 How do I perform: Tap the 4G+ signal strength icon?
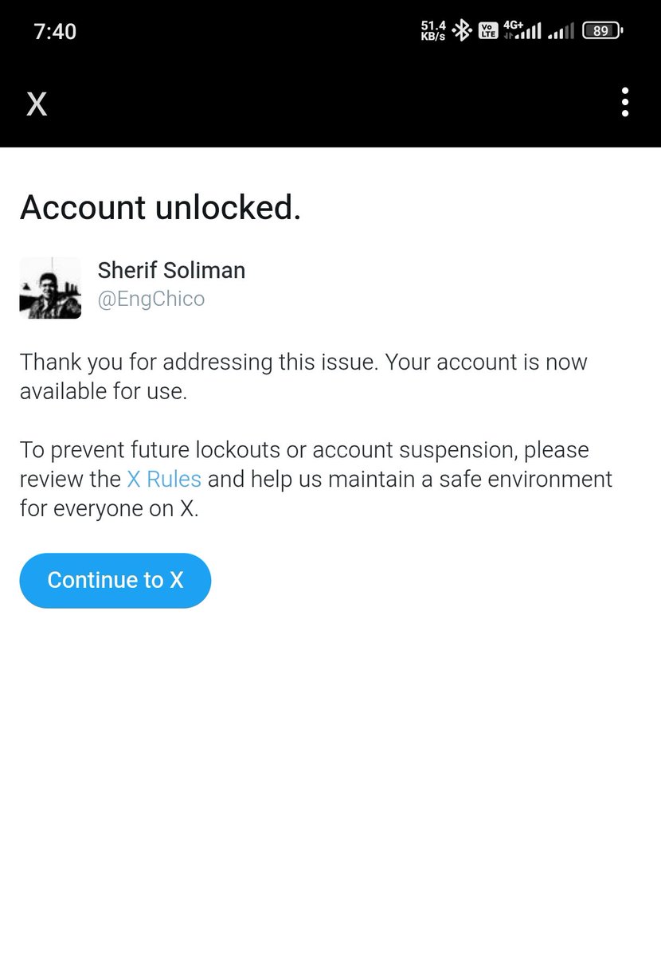522,31
